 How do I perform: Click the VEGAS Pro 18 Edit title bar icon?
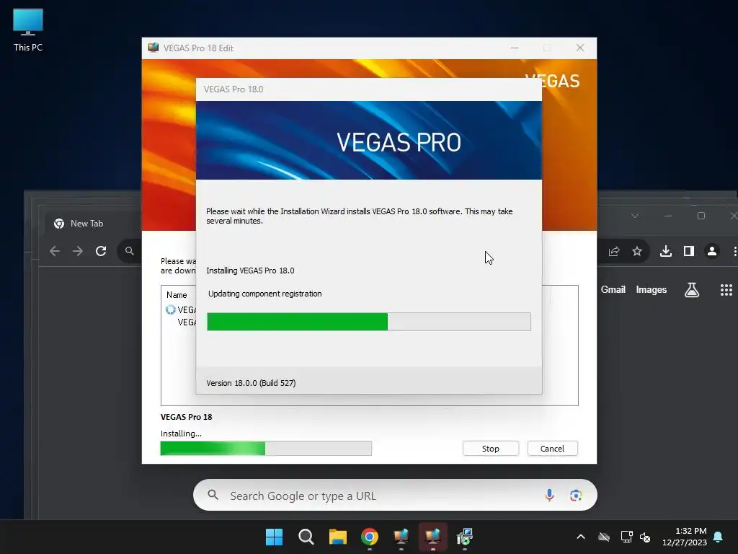tap(154, 48)
